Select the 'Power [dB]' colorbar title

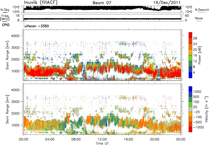tap(199, 55)
